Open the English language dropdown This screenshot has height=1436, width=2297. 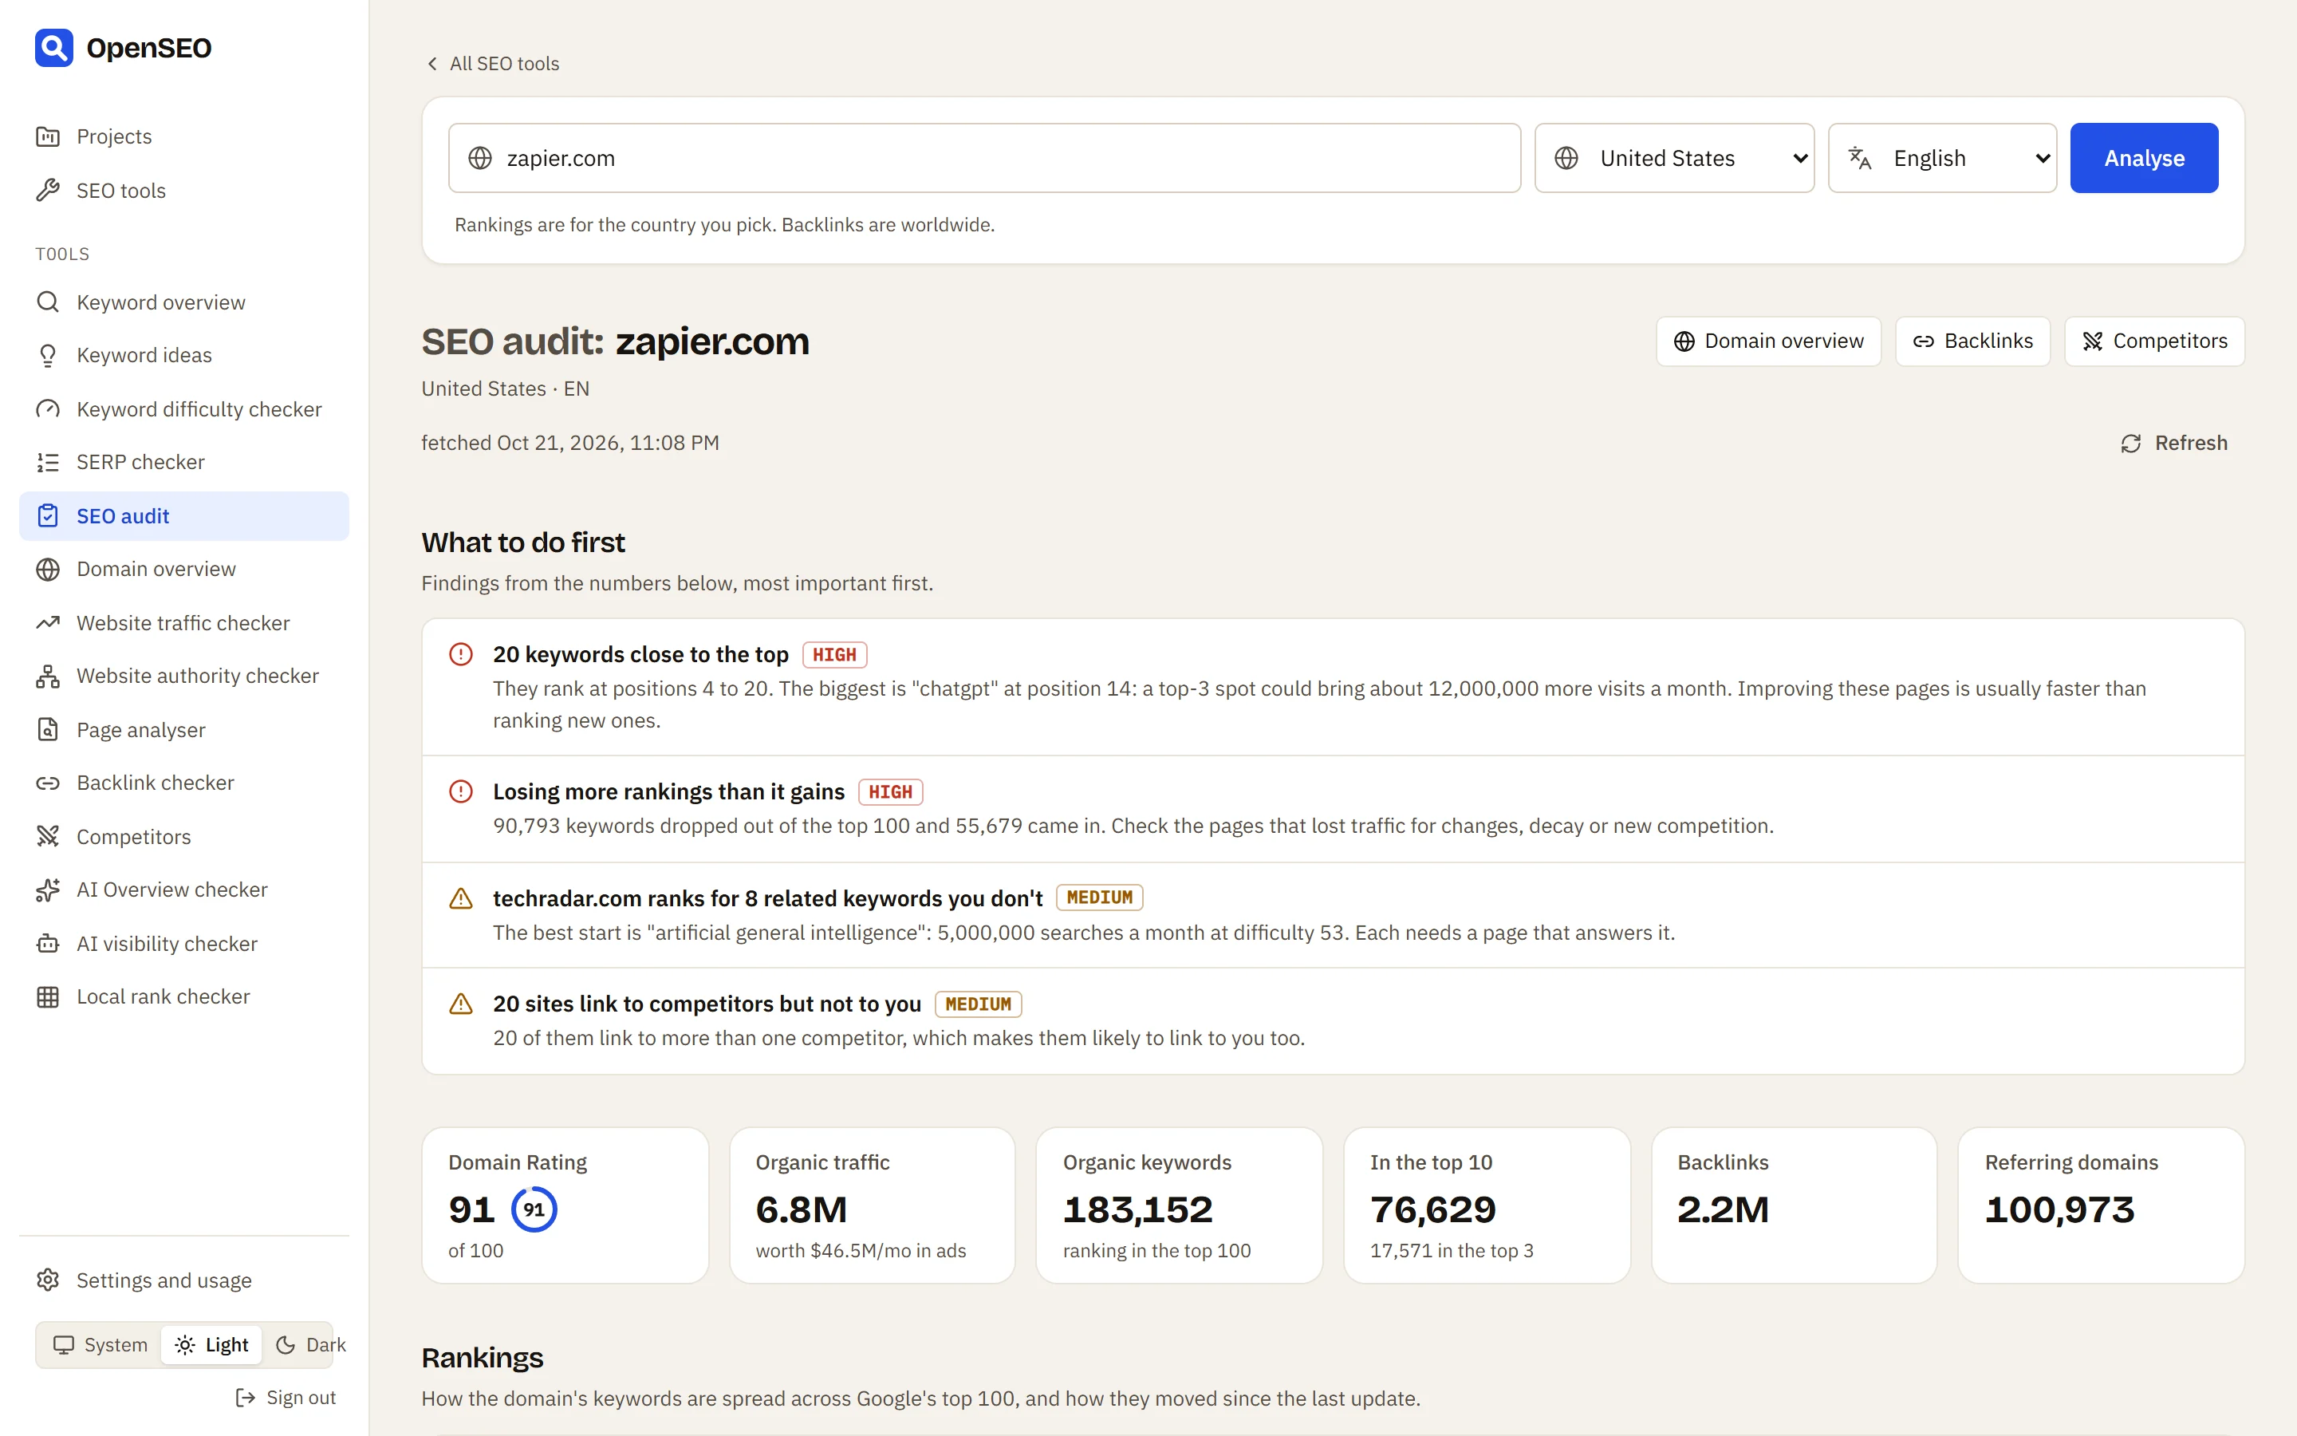coord(1942,158)
